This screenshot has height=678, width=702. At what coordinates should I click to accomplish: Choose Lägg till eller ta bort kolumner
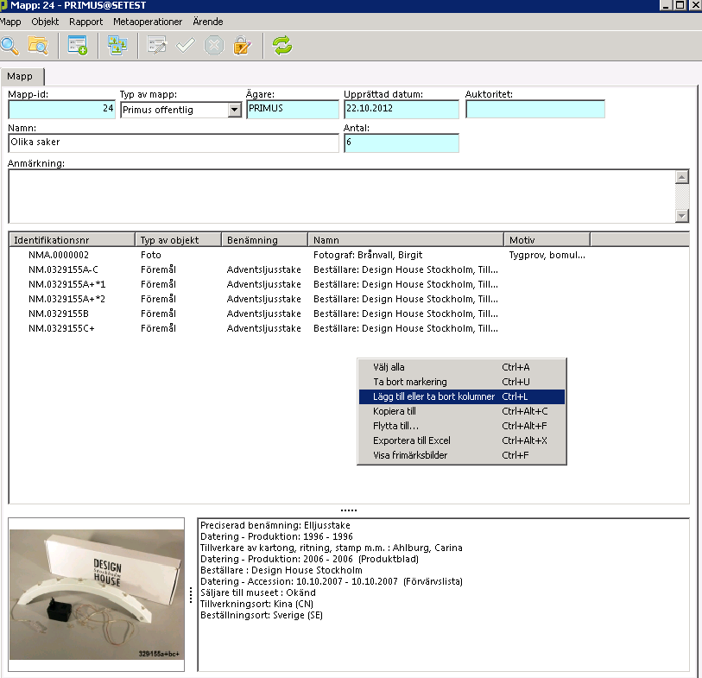(462, 396)
